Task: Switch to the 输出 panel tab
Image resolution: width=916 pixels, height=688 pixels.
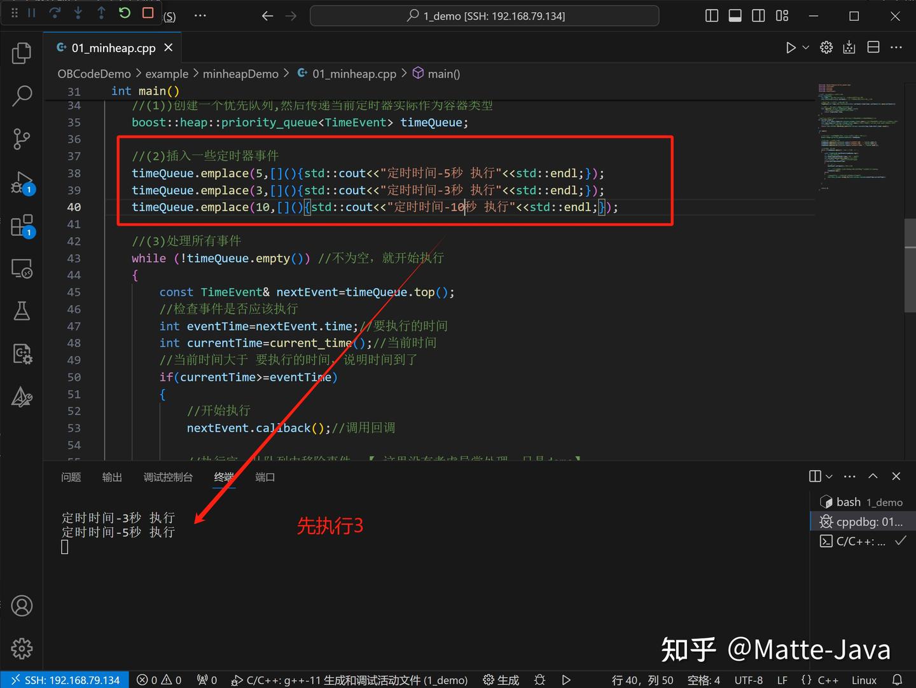Action: (x=112, y=477)
